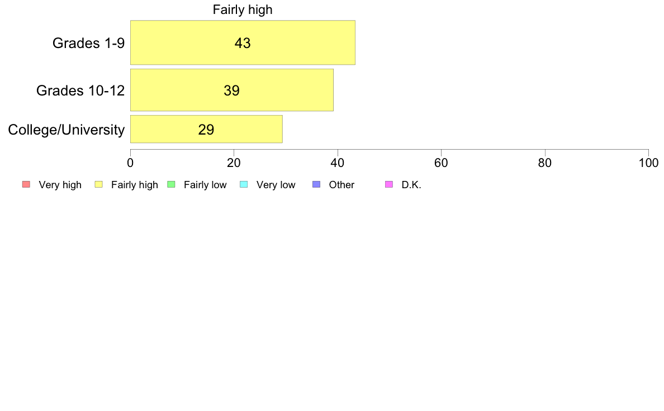This screenshot has width=664, height=411.
Task: Click the yellow Fairly high legend swatch
Action: (x=99, y=184)
